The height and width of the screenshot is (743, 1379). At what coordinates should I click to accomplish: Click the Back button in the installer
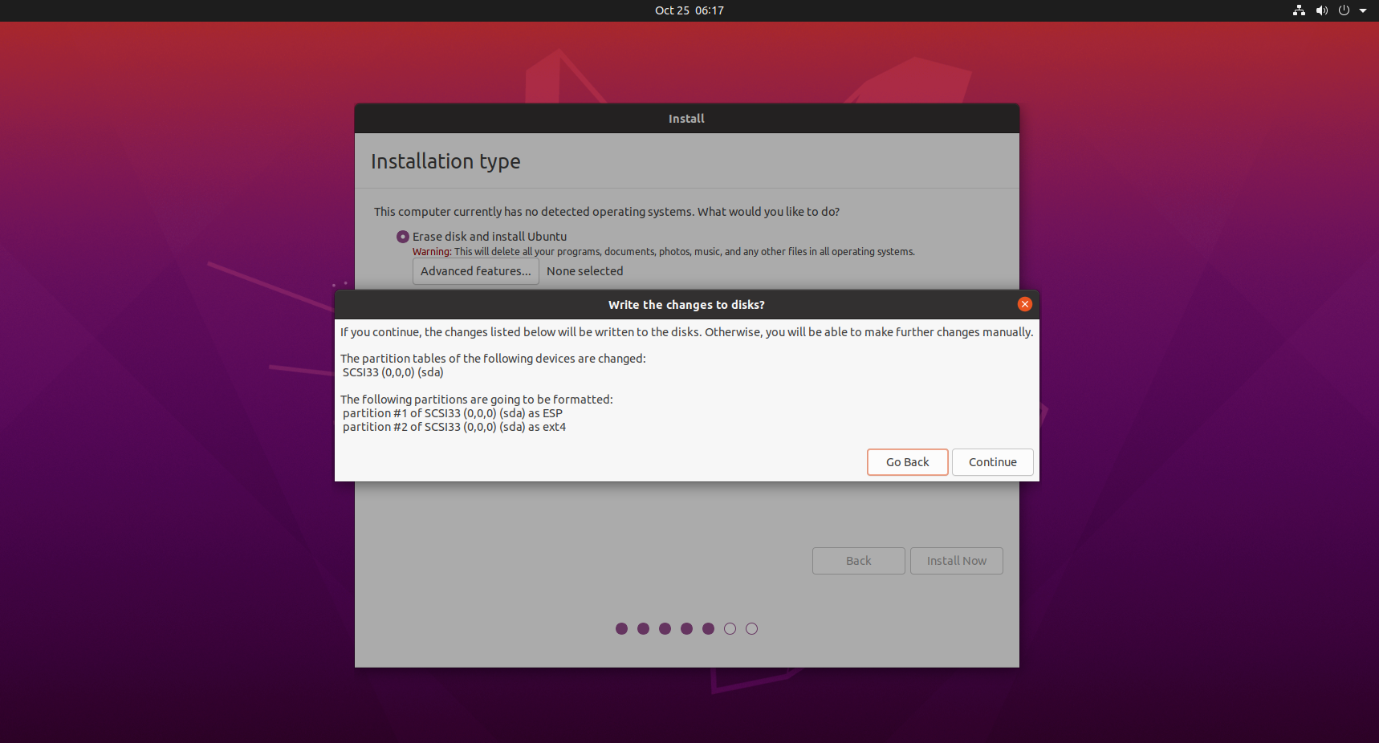coord(858,561)
